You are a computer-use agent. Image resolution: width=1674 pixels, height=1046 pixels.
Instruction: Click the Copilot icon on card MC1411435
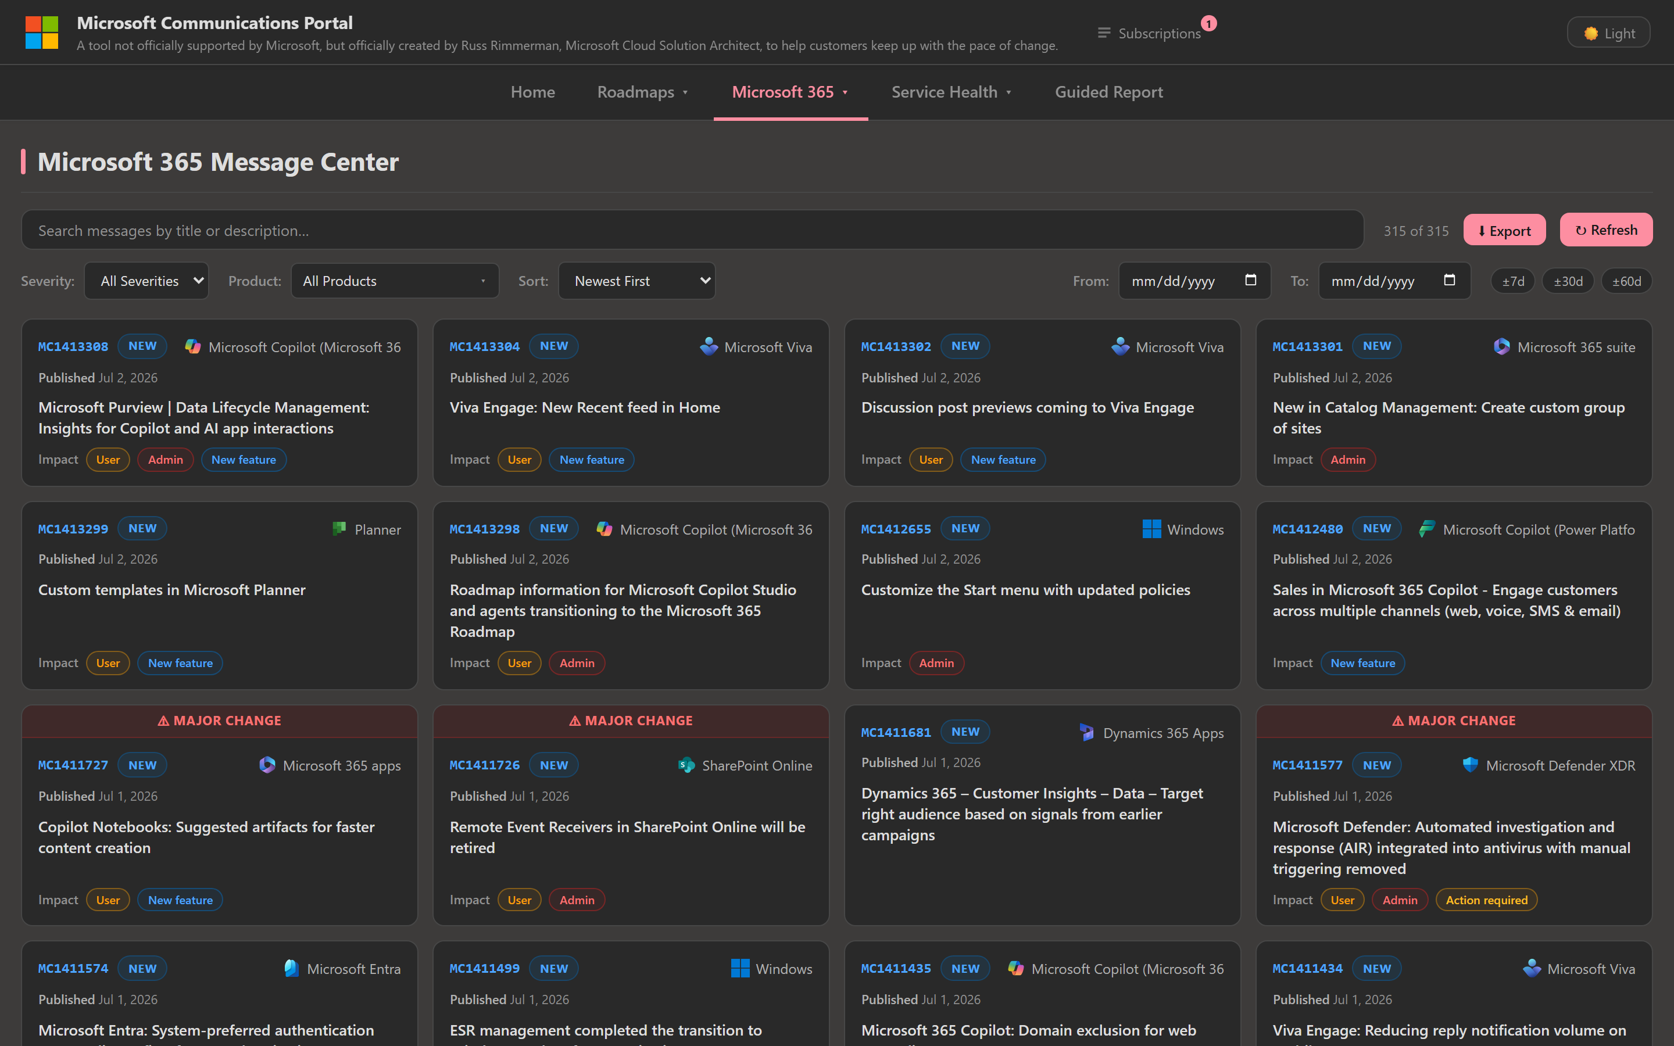1016,969
